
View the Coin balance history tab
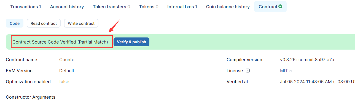(x=228, y=7)
